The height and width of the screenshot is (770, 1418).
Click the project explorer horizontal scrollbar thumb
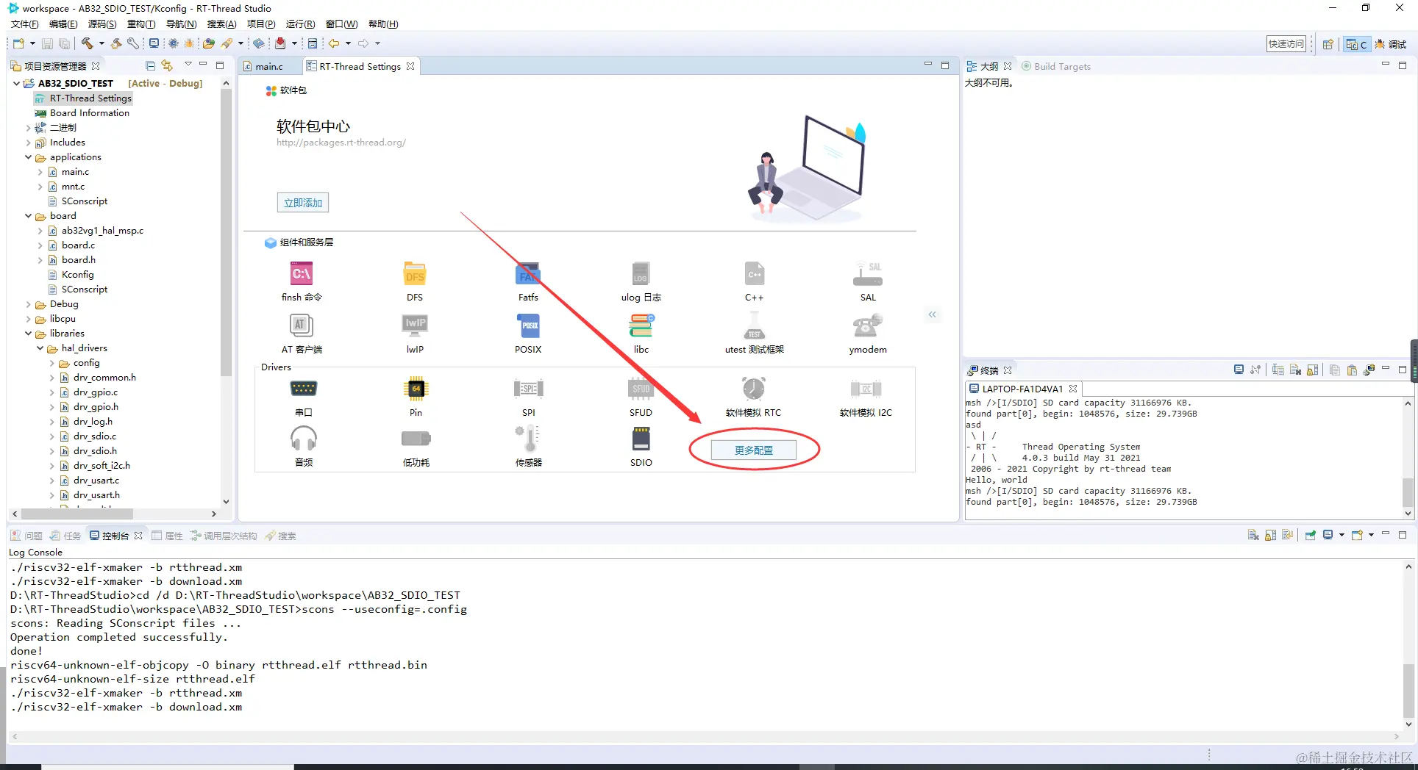point(77,514)
